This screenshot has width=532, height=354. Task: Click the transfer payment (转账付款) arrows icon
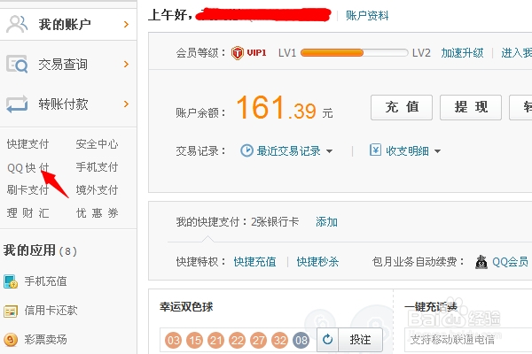[x=17, y=104]
